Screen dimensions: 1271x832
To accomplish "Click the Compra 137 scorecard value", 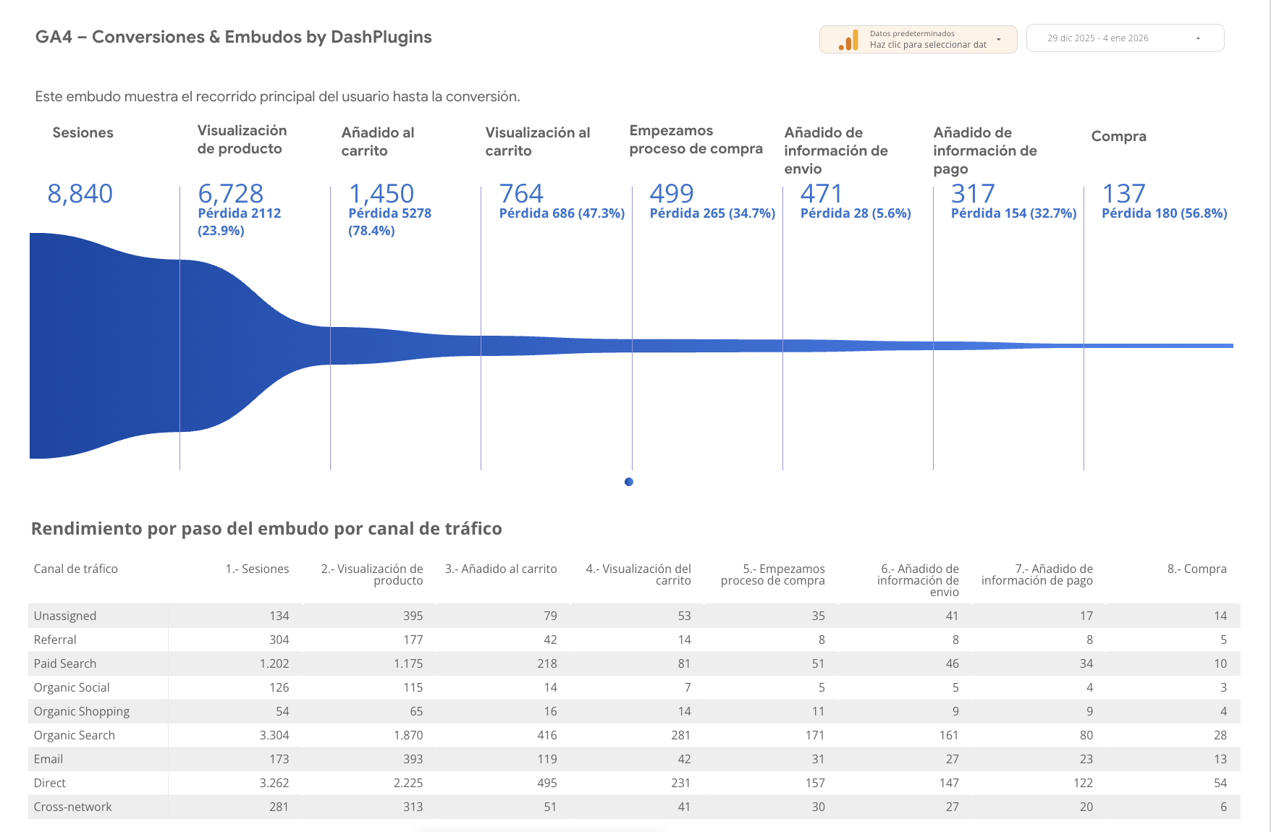I will click(x=1123, y=194).
